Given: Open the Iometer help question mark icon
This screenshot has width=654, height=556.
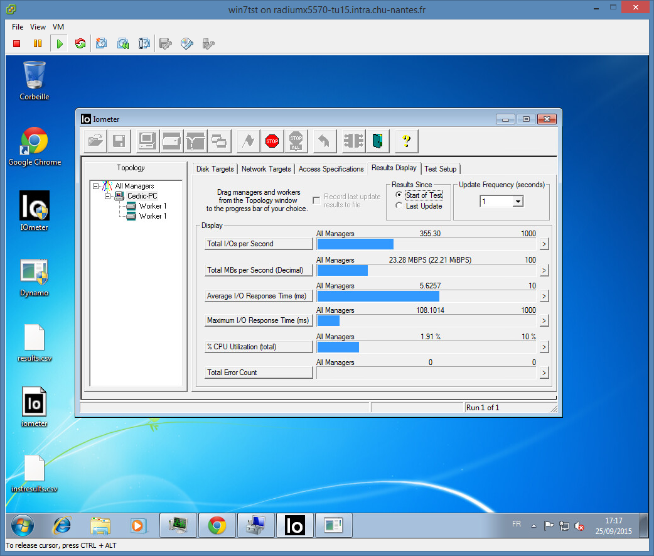Looking at the screenshot, I should (x=406, y=141).
